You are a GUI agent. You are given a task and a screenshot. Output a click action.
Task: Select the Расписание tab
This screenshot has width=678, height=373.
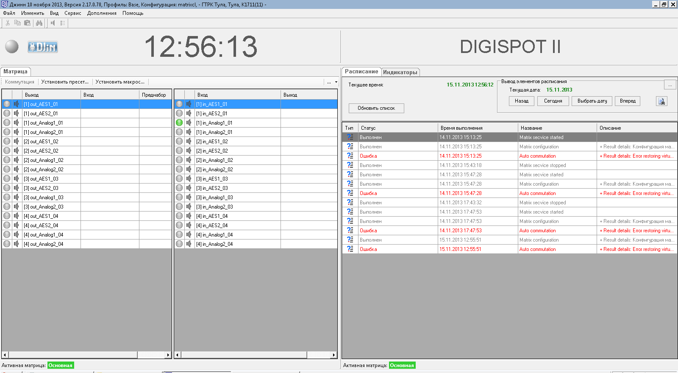pyautogui.click(x=361, y=72)
